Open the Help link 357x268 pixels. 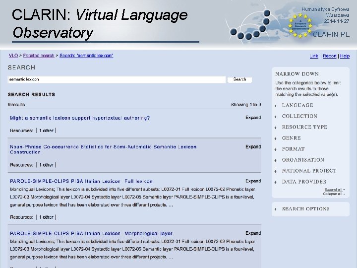pos(345,56)
